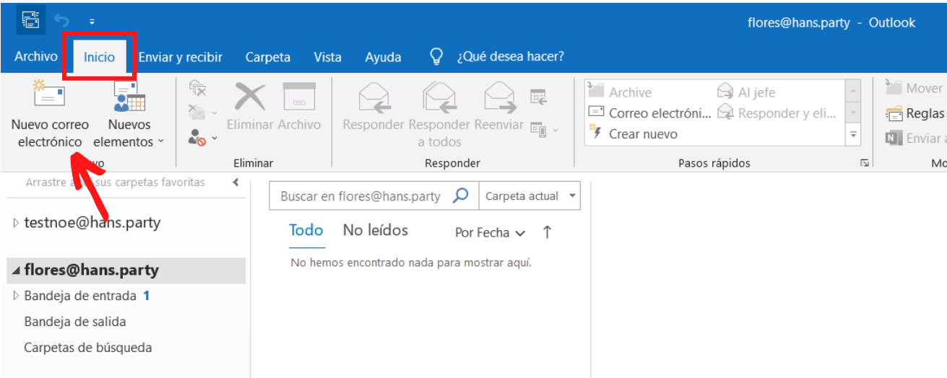Screen dimensions: 947x378
Task: Click the lightbulb Tell Me icon
Action: click(x=436, y=56)
